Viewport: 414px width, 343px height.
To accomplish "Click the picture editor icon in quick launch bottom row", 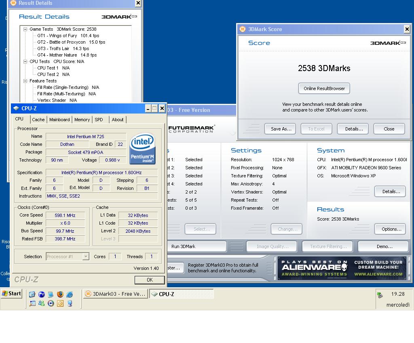I will 32,303.
